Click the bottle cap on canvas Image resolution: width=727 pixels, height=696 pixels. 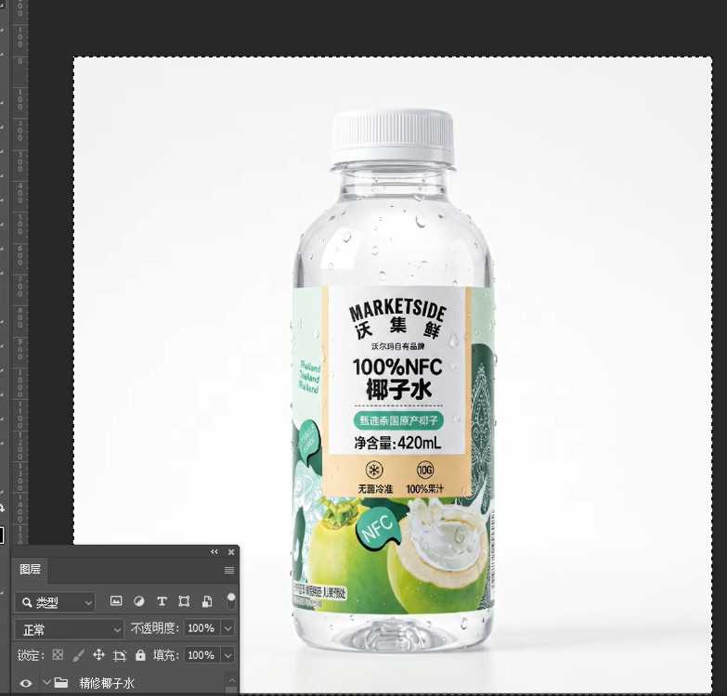click(392, 136)
